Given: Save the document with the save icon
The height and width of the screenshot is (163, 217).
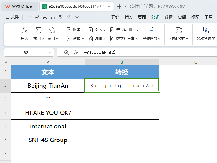Looking at the screenshot, I should point(28,17).
